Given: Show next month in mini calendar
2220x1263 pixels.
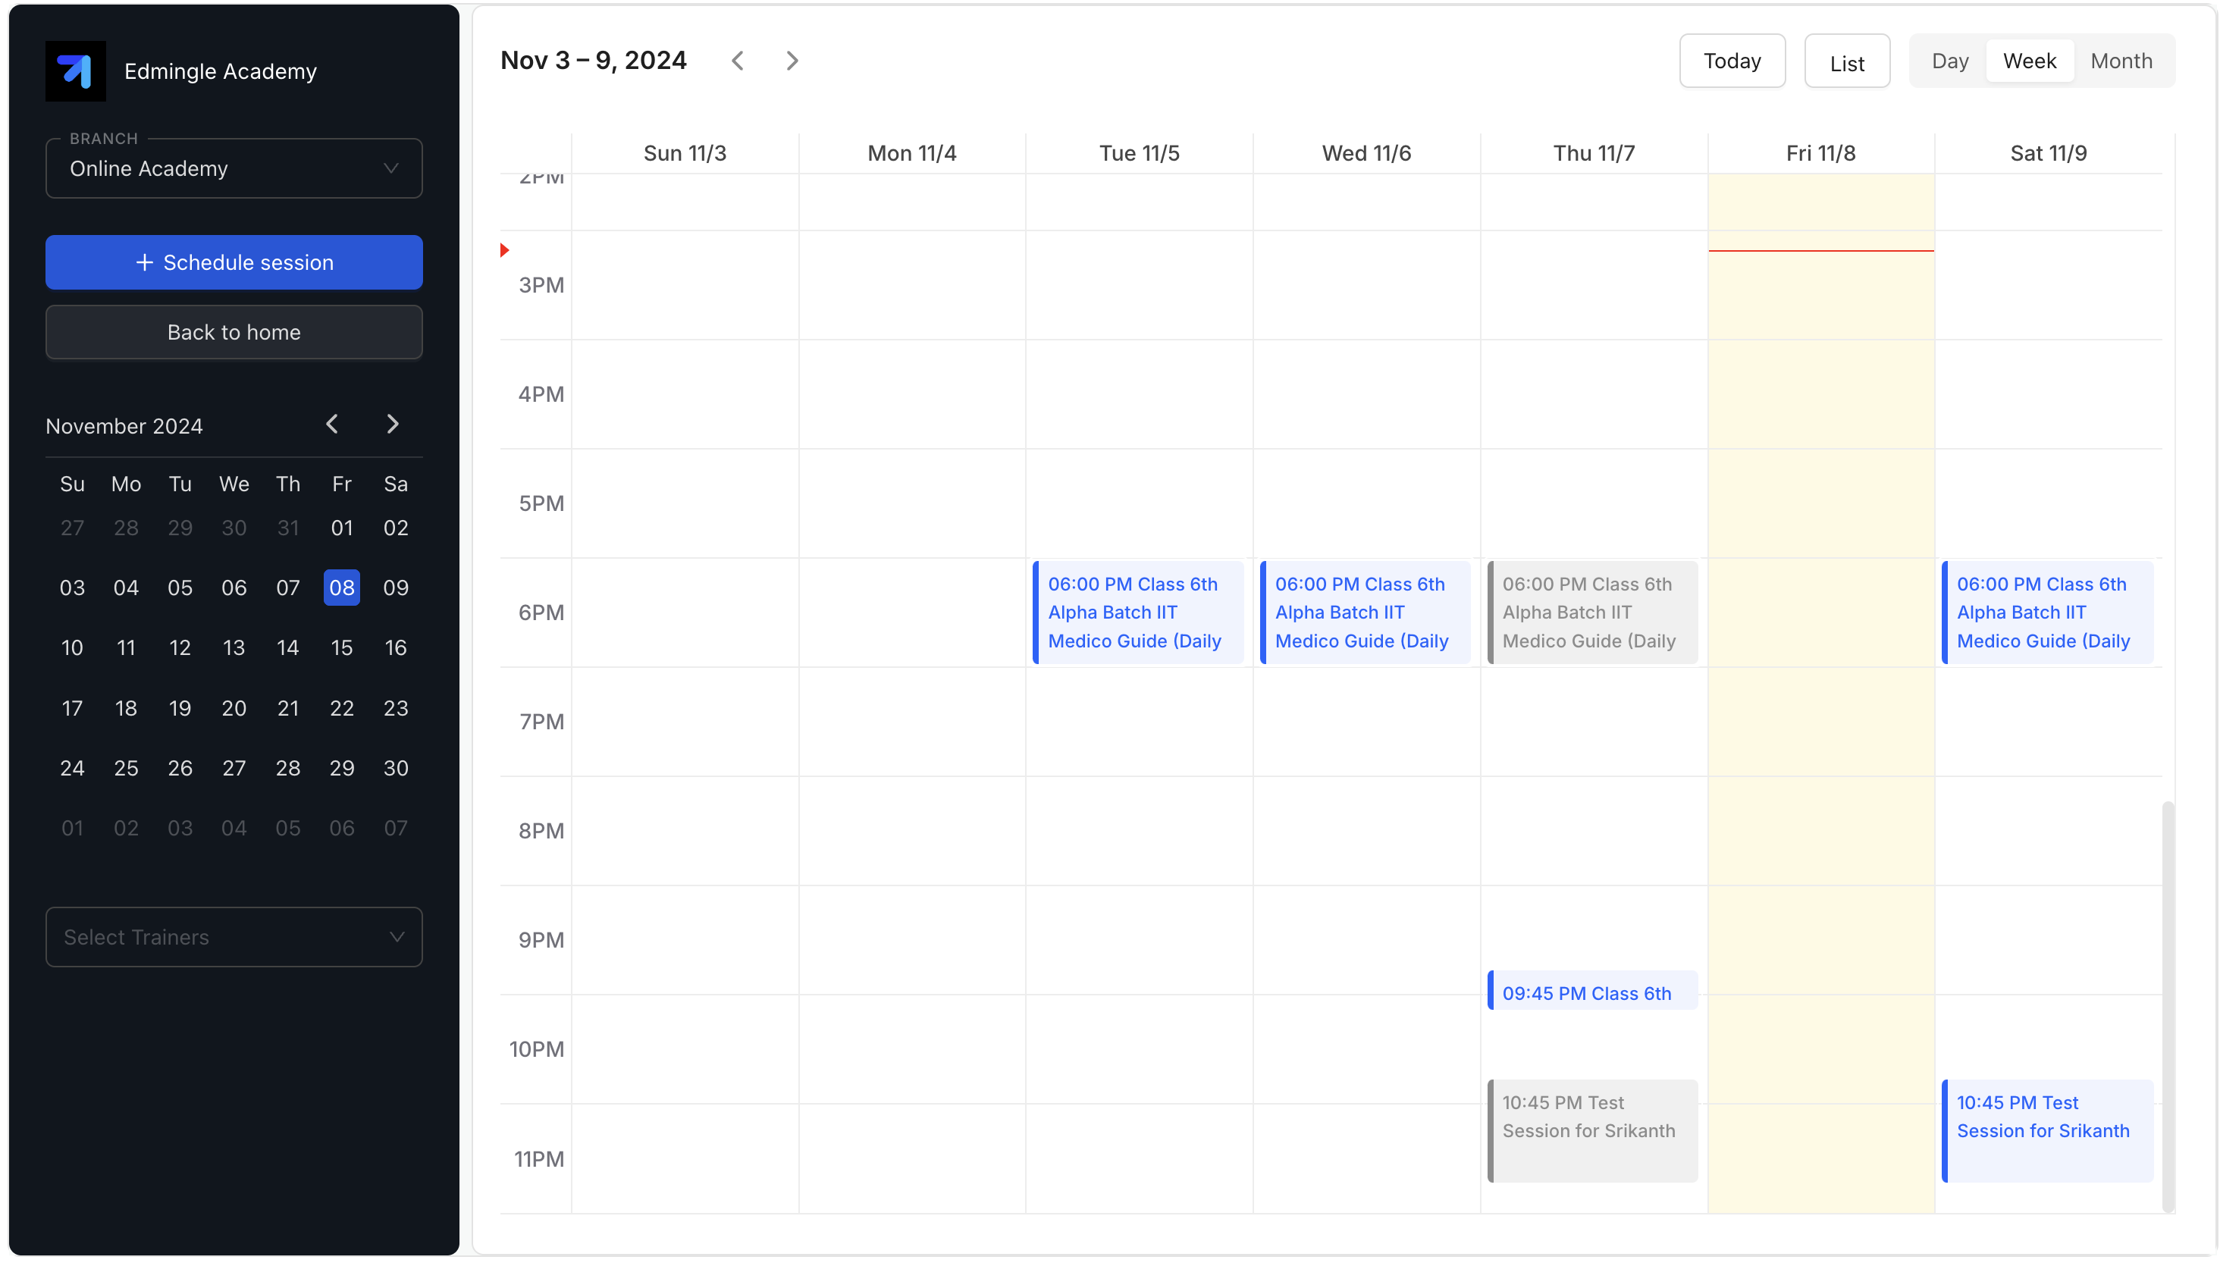Looking at the screenshot, I should pyautogui.click(x=392, y=425).
